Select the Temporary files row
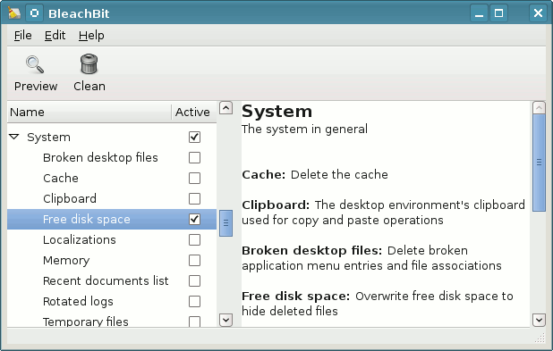The height and width of the screenshot is (351, 553). 112,320
